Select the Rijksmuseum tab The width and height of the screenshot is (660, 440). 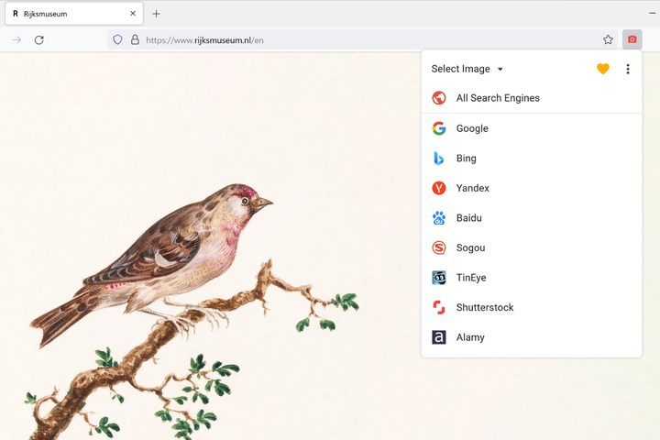[74, 14]
